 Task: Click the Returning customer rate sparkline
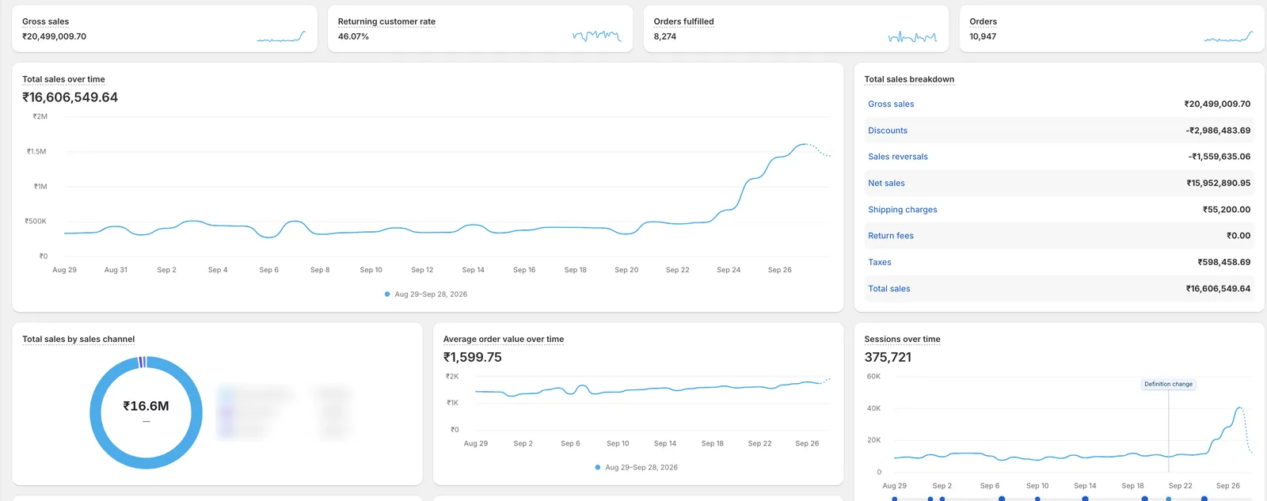pyautogui.click(x=597, y=36)
